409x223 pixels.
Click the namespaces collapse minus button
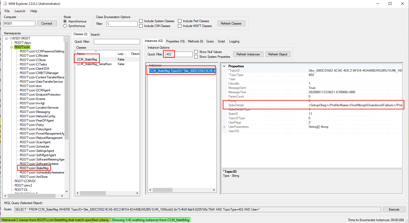coord(66,39)
